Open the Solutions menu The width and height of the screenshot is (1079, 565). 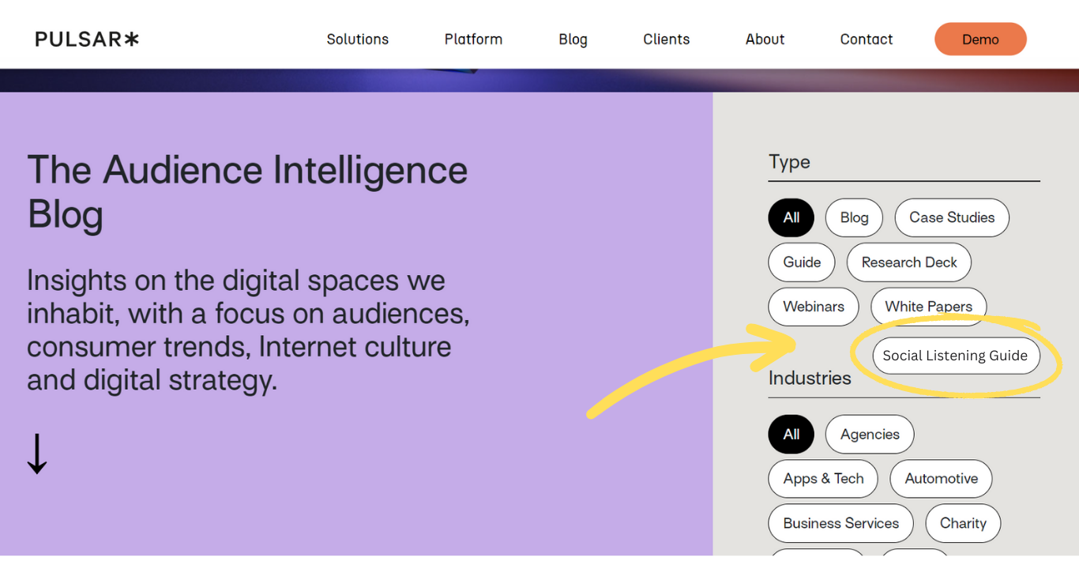[x=357, y=39]
